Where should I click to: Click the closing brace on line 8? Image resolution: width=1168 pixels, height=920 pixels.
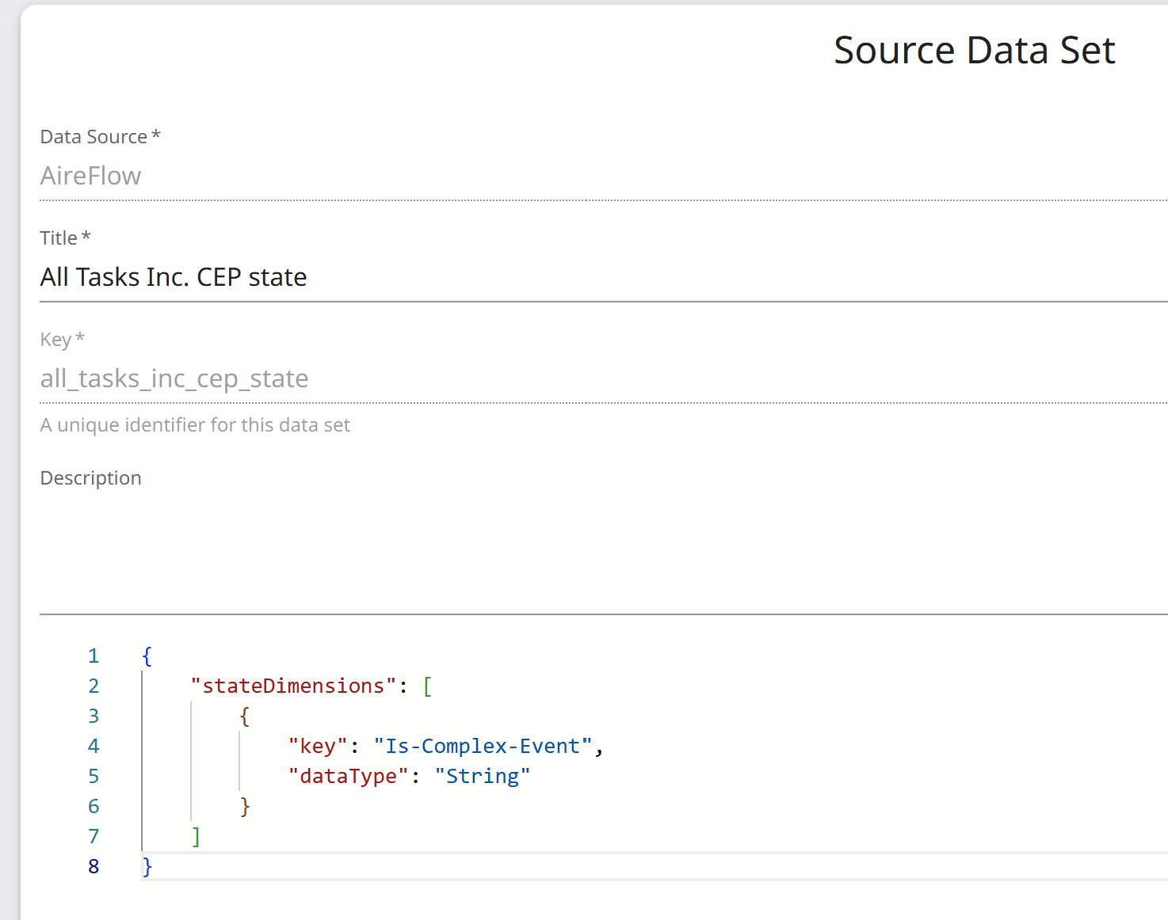coord(147,866)
